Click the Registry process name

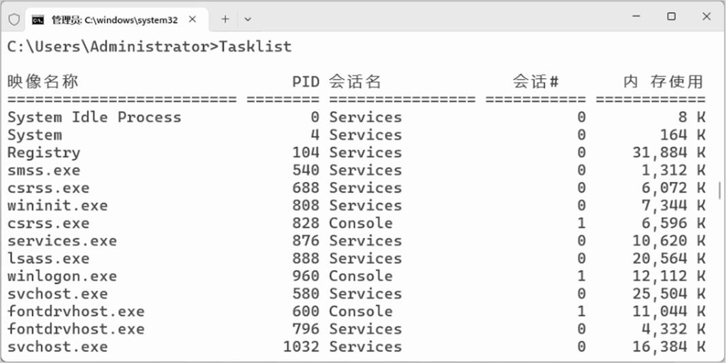pyautogui.click(x=44, y=153)
